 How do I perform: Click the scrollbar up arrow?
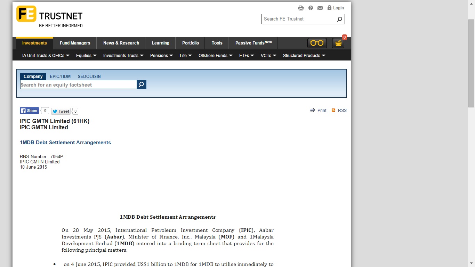(471, 3)
